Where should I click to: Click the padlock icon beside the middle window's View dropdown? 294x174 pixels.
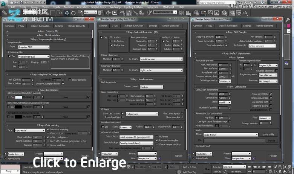pyautogui.click(x=159, y=158)
